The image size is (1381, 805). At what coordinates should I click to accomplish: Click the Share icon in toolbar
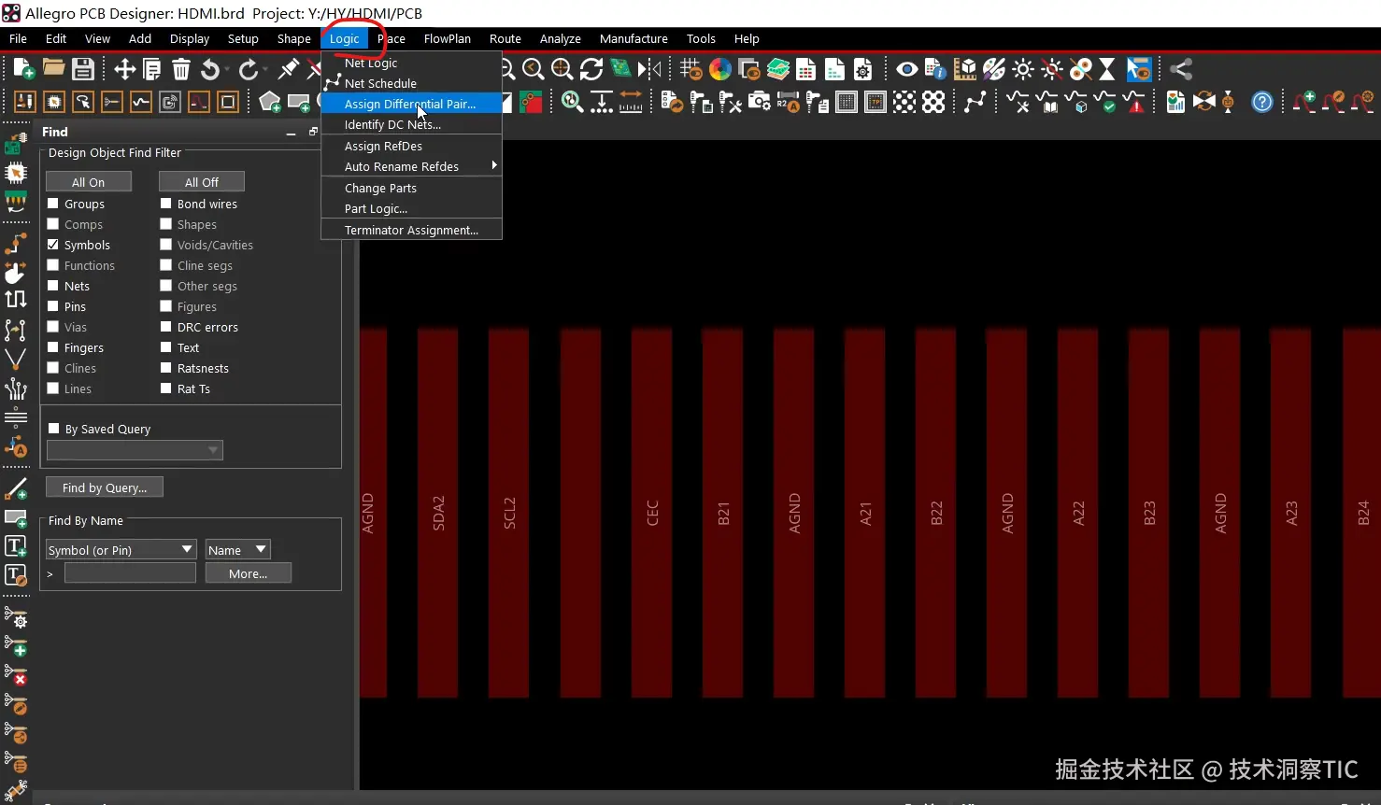(1181, 69)
